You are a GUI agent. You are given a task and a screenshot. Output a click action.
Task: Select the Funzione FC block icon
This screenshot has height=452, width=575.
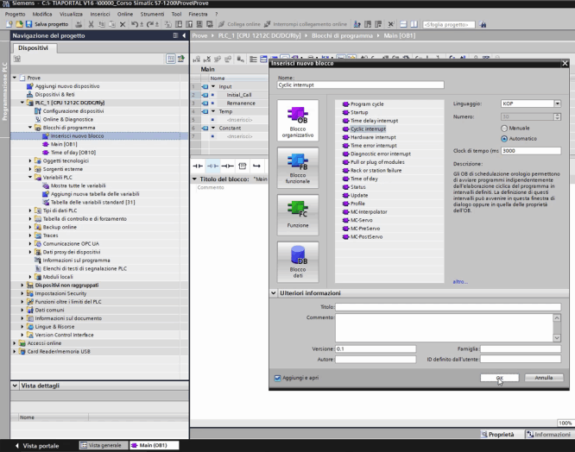tap(298, 215)
